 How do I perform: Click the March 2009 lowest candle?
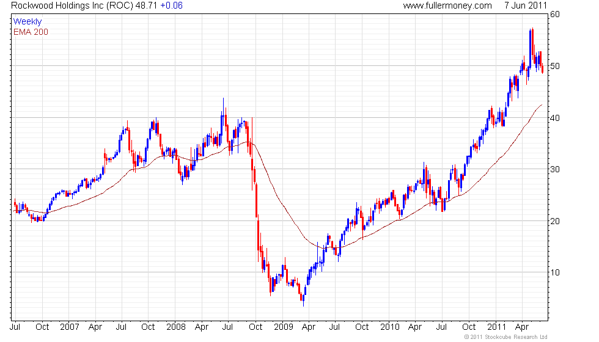pyautogui.click(x=304, y=300)
